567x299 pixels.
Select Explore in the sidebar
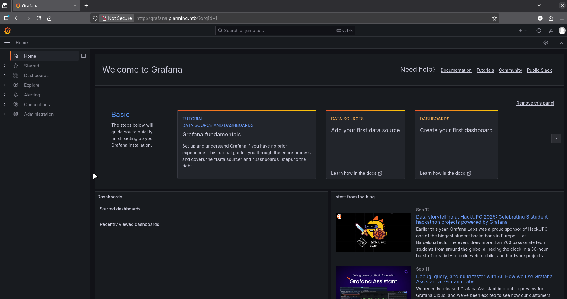[x=32, y=85]
